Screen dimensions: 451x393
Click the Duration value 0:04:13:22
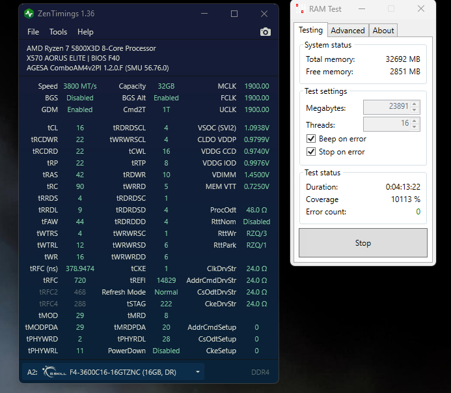[x=403, y=186]
